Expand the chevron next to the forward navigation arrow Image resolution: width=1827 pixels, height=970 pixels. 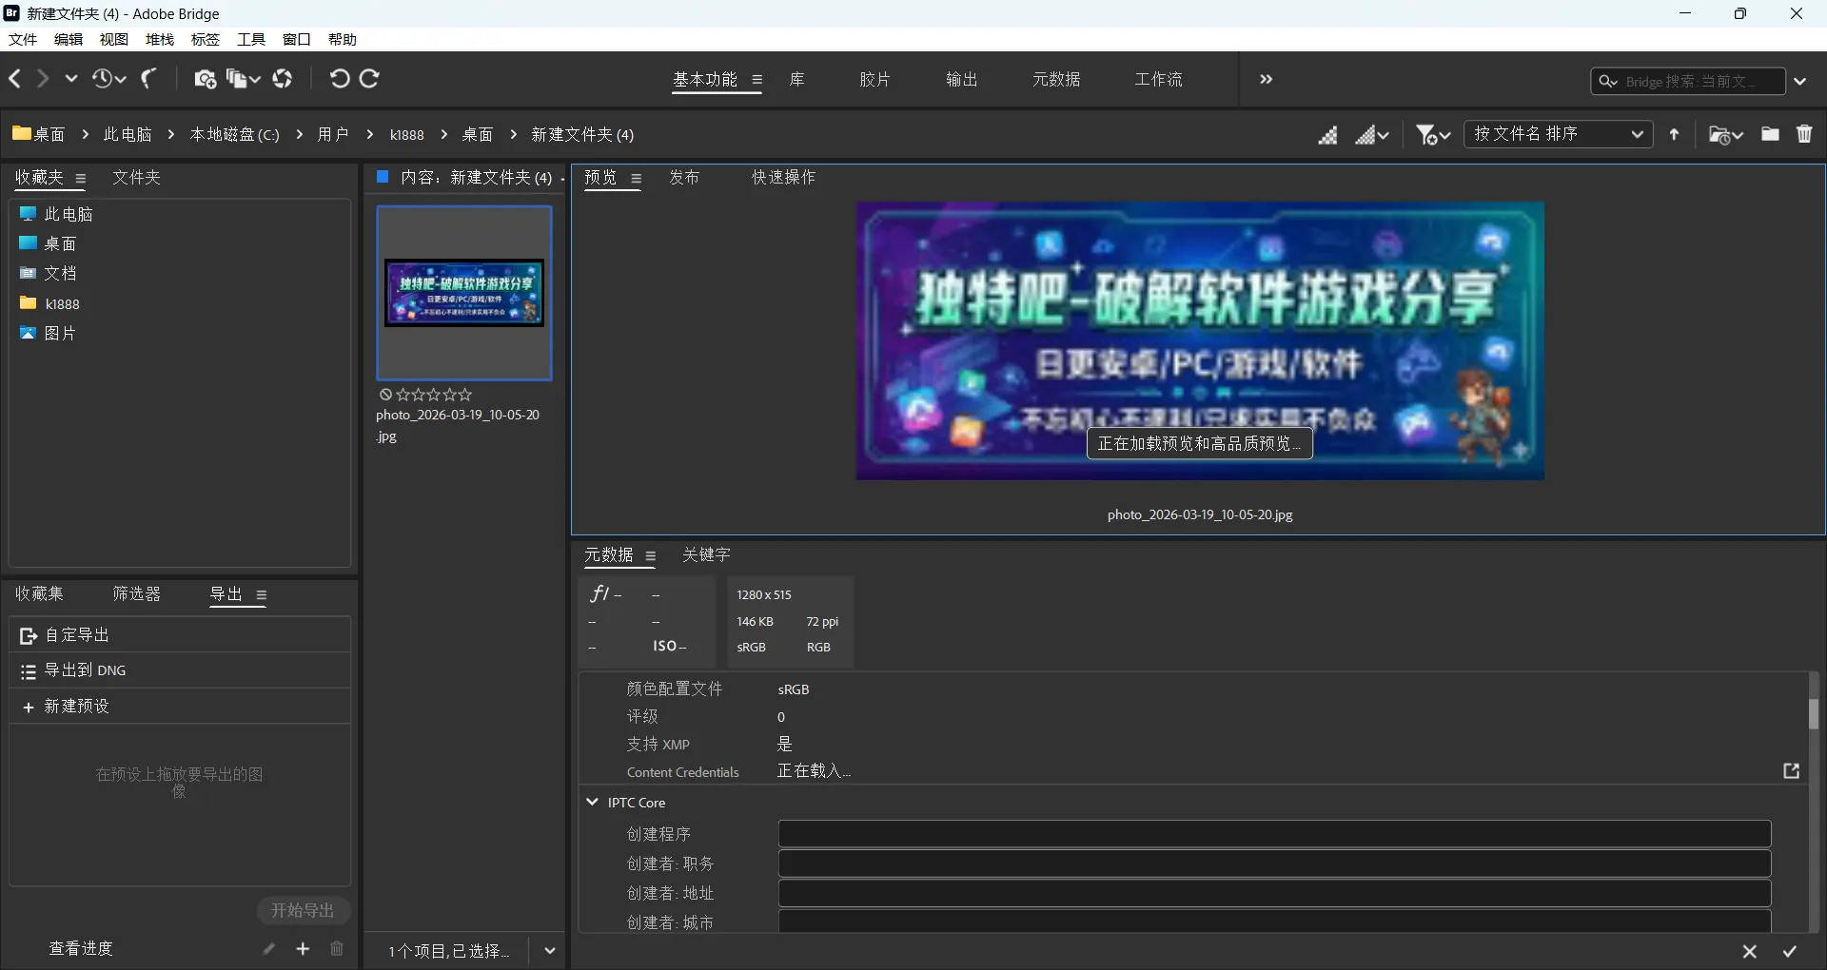(71, 79)
